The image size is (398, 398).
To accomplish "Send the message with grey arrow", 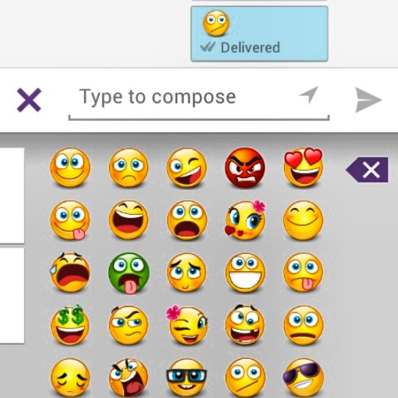I will [x=368, y=100].
